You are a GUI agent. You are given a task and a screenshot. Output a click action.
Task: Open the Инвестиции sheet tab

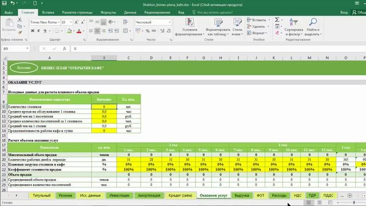(120, 196)
